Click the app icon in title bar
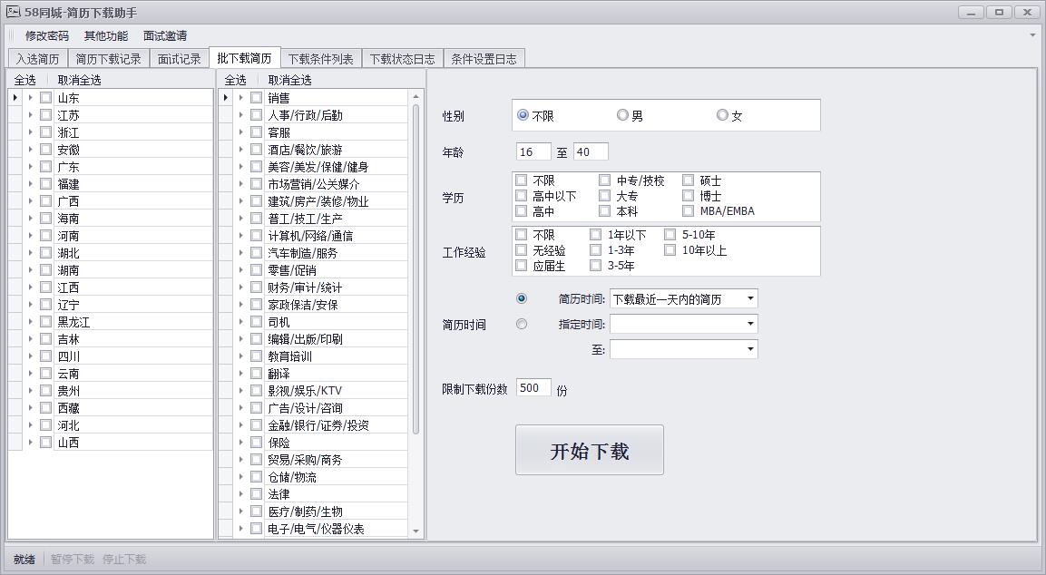 pos(13,12)
